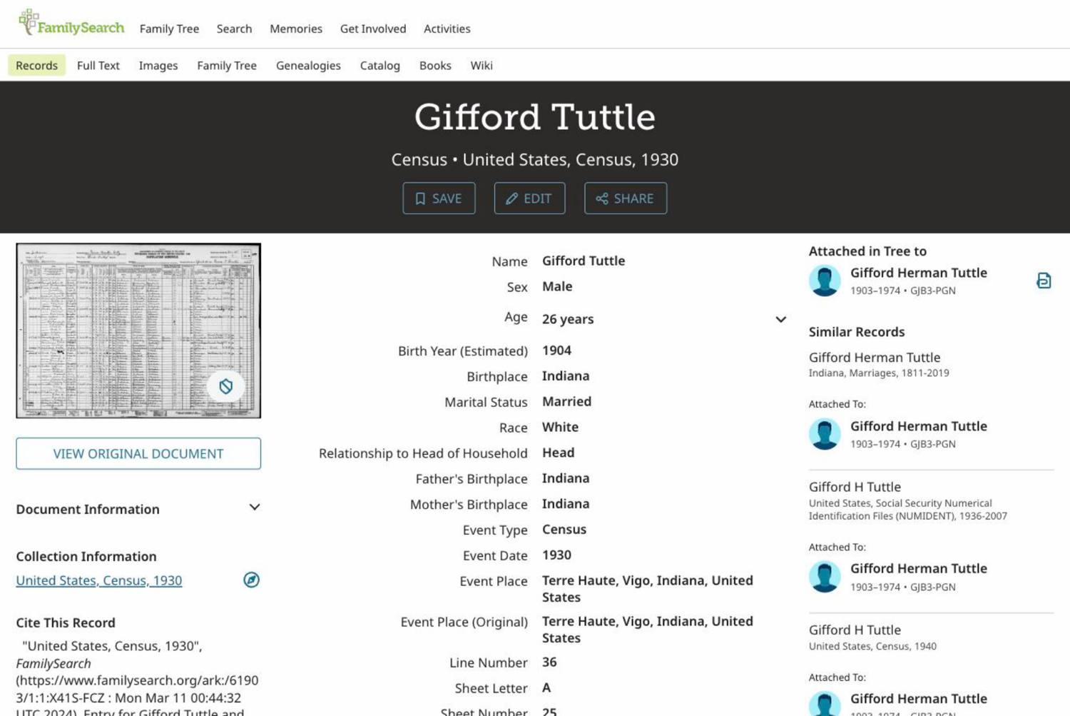This screenshot has width=1070, height=716.
Task: Select the Records tab
Action: [36, 65]
